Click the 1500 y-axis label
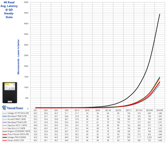 [x=26, y=77]
